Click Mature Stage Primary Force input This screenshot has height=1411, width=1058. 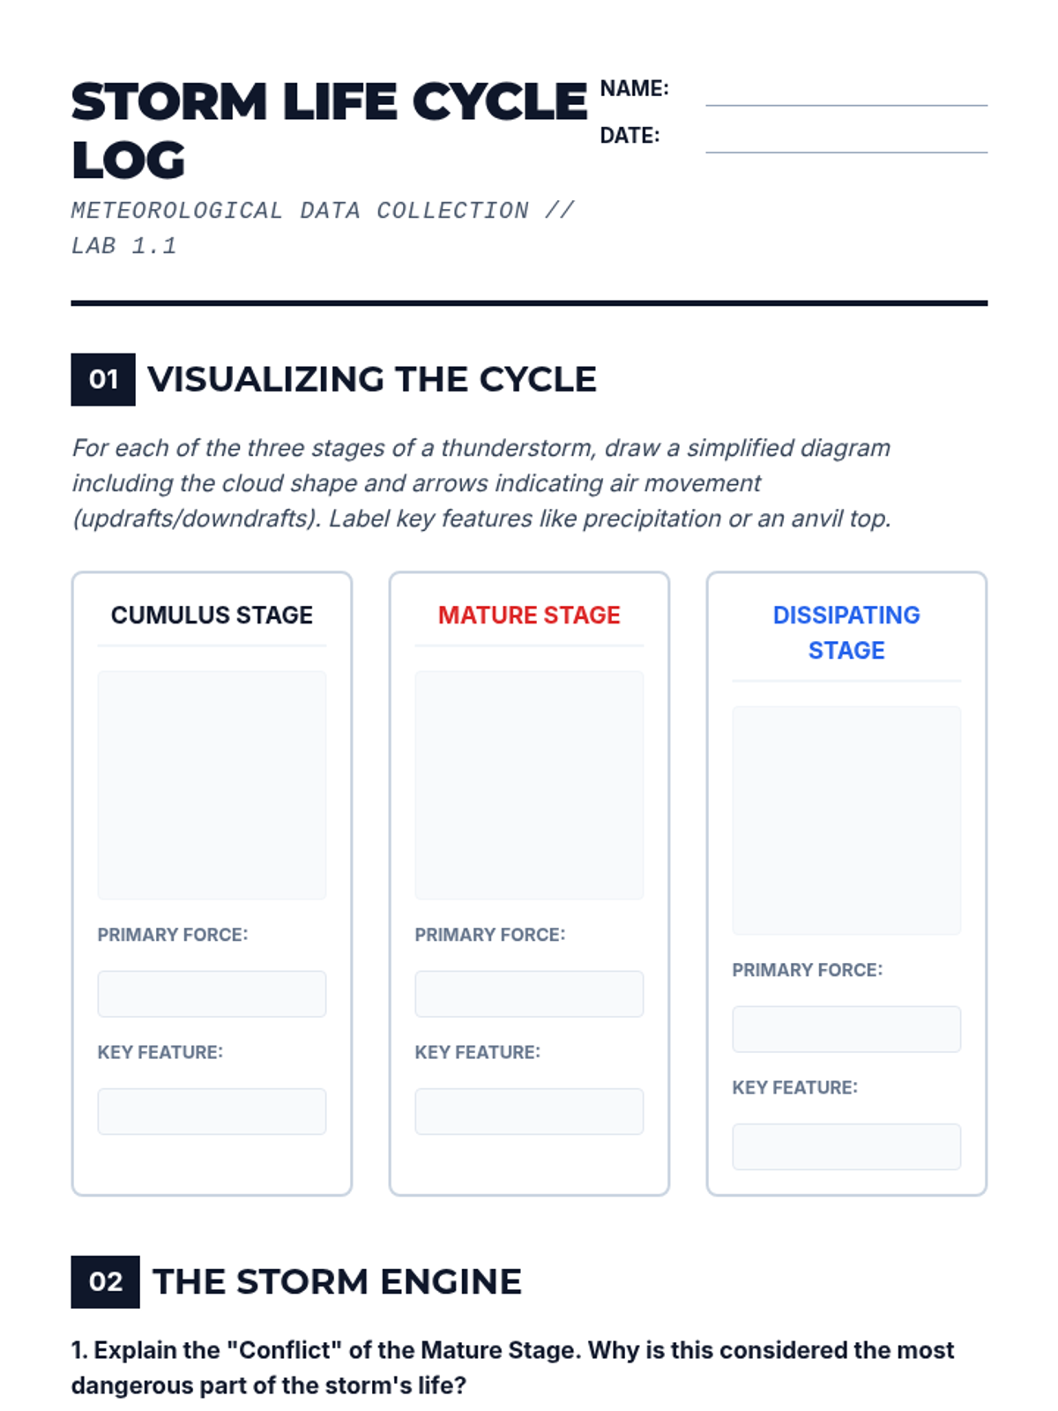point(529,994)
